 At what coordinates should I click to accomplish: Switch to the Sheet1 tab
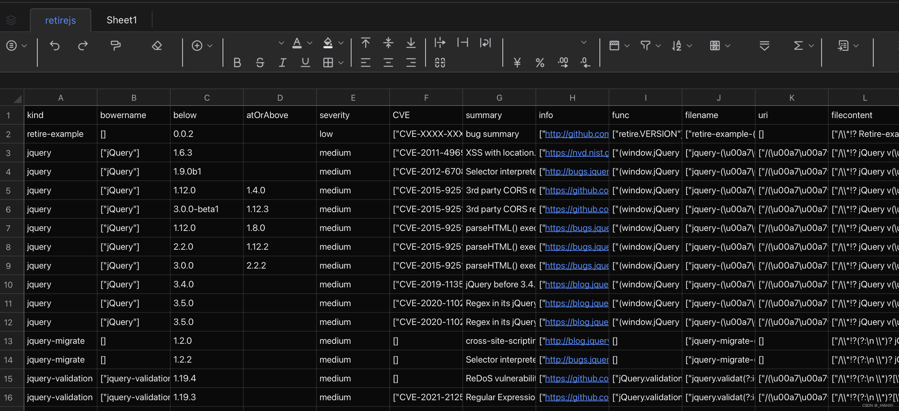122,20
